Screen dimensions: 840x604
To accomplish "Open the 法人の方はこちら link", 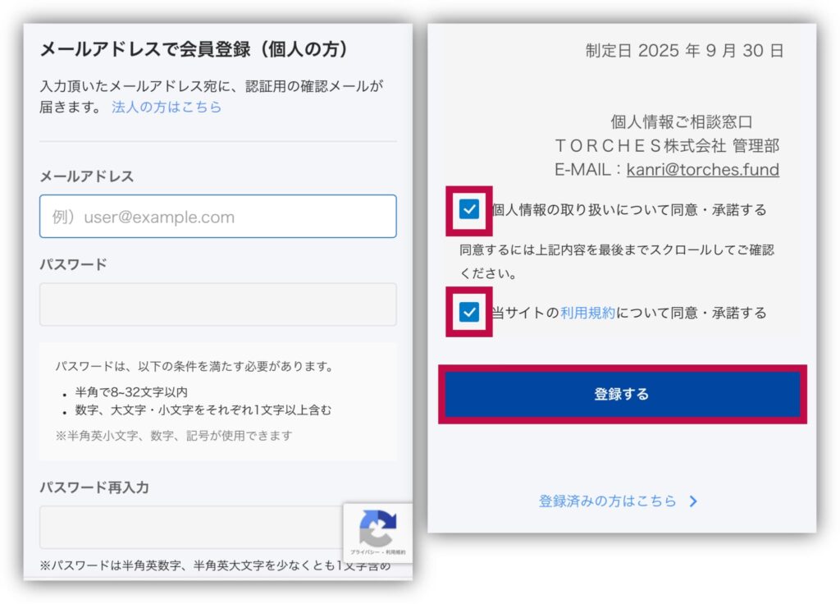I will point(167,107).
